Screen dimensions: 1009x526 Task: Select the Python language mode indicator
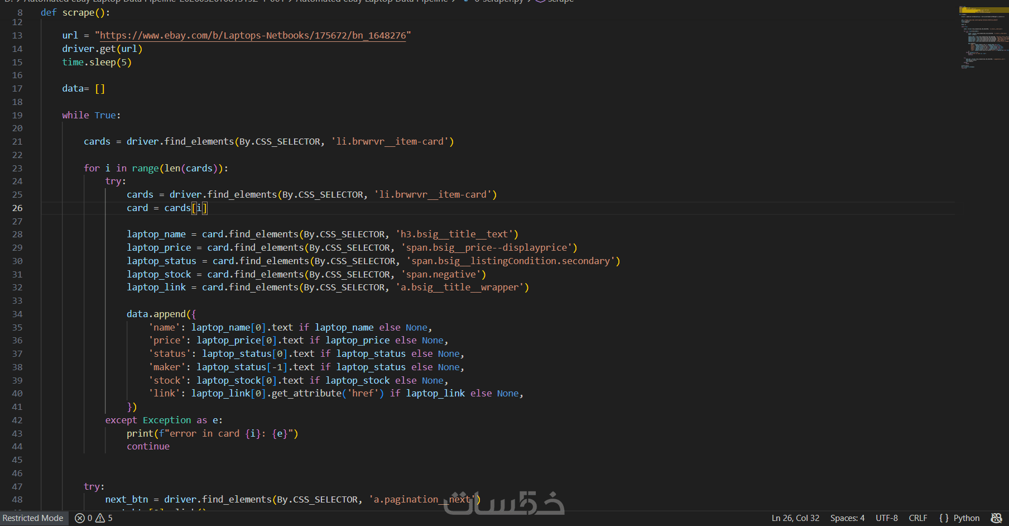tap(967, 518)
